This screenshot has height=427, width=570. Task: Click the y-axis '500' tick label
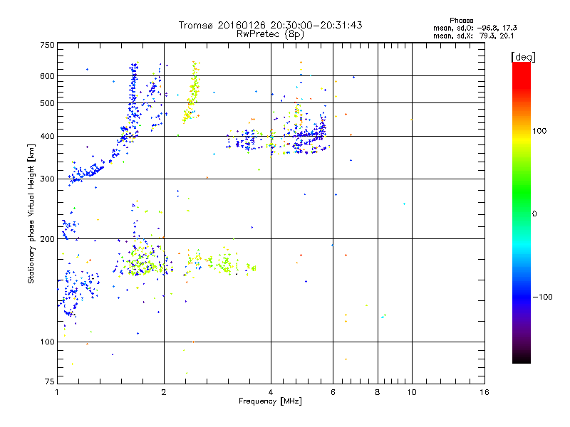[47, 103]
